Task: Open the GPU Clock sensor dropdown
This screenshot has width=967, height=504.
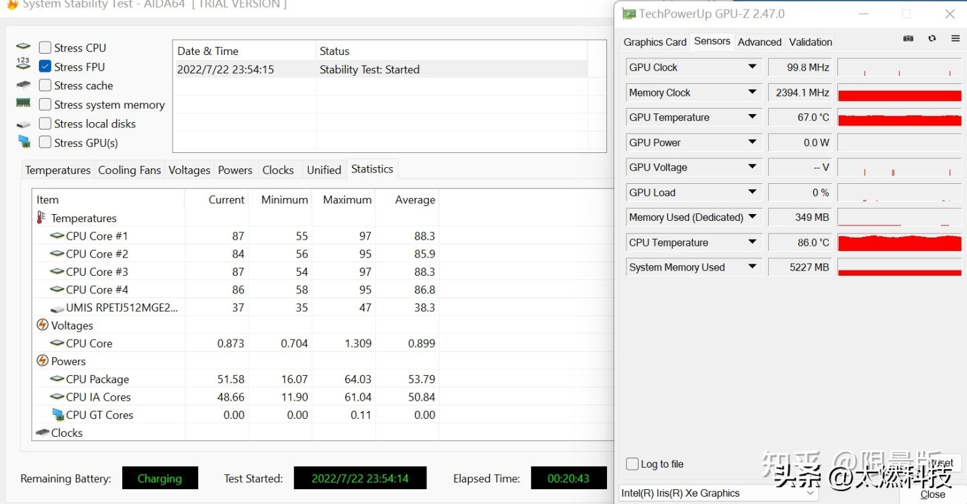Action: click(752, 67)
